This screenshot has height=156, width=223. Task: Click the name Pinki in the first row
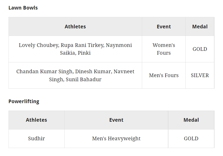coord(84,53)
